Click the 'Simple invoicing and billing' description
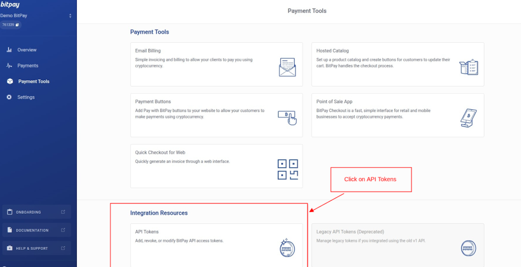This screenshot has height=267, width=521. coord(194,63)
